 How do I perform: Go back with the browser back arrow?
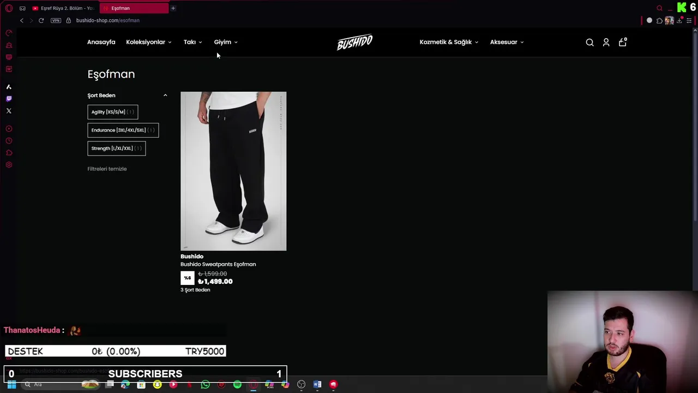tap(22, 20)
